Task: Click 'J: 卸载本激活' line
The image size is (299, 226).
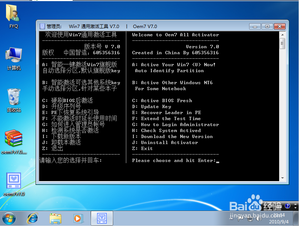Action: 61,142
